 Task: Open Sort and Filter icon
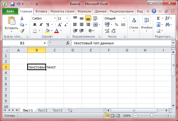[167, 18]
